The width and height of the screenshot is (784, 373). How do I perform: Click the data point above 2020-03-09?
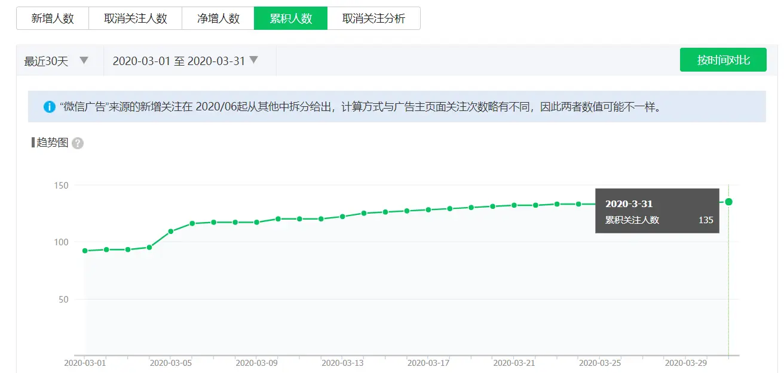256,222
